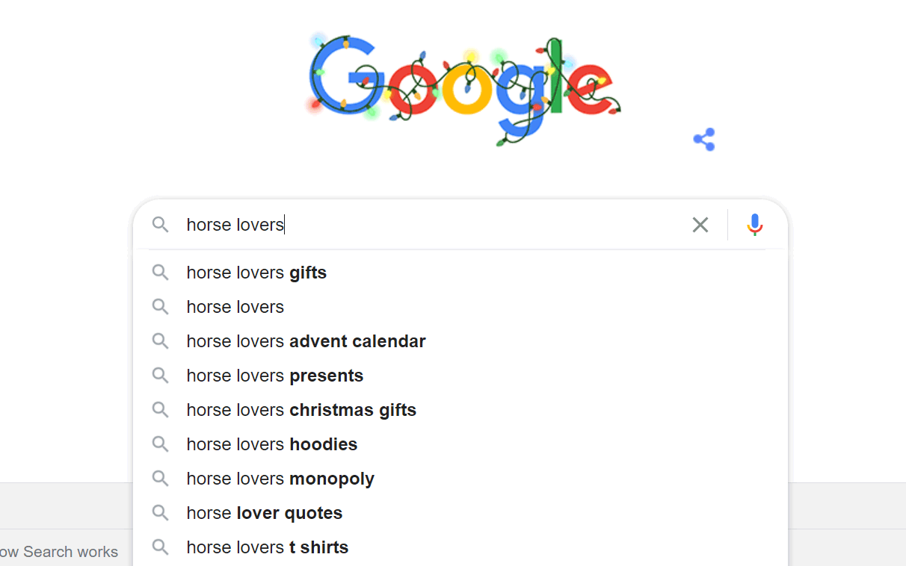Select the plain 'horse lovers' suggestion

[235, 307]
